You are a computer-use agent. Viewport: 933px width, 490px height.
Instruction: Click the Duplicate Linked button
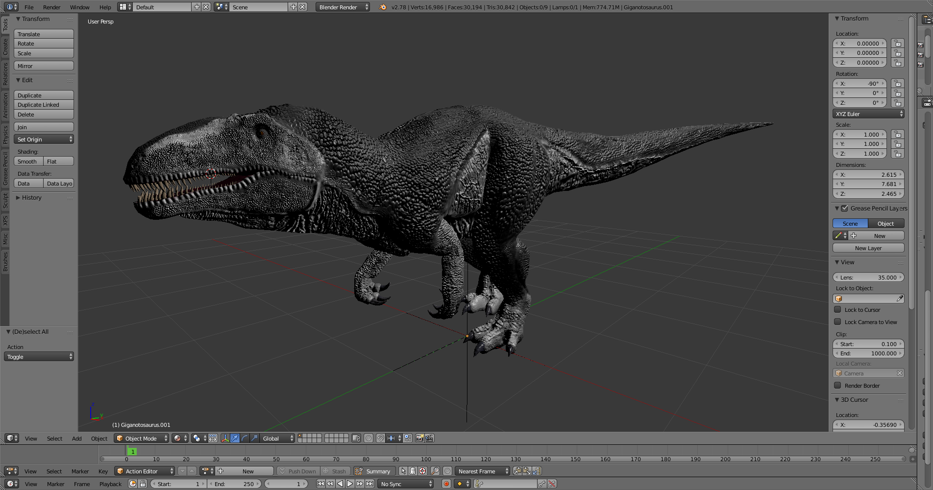click(x=44, y=105)
